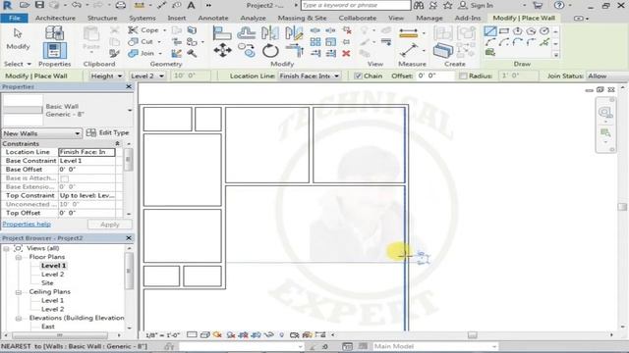Open the Site floor plan

47,283
